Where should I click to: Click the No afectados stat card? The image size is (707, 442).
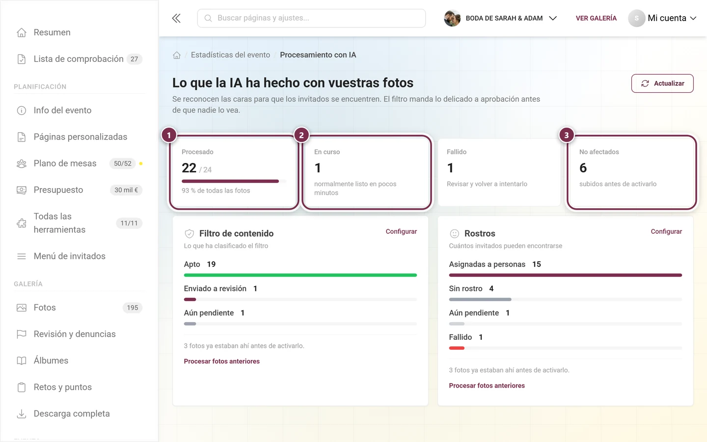(x=632, y=172)
